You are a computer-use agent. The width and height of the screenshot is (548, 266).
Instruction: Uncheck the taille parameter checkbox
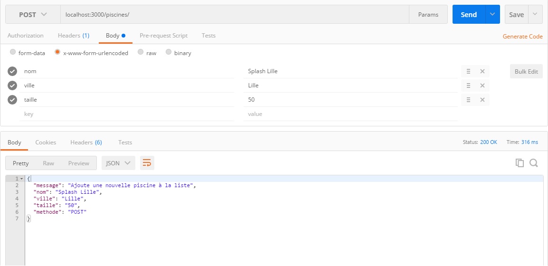click(x=12, y=100)
